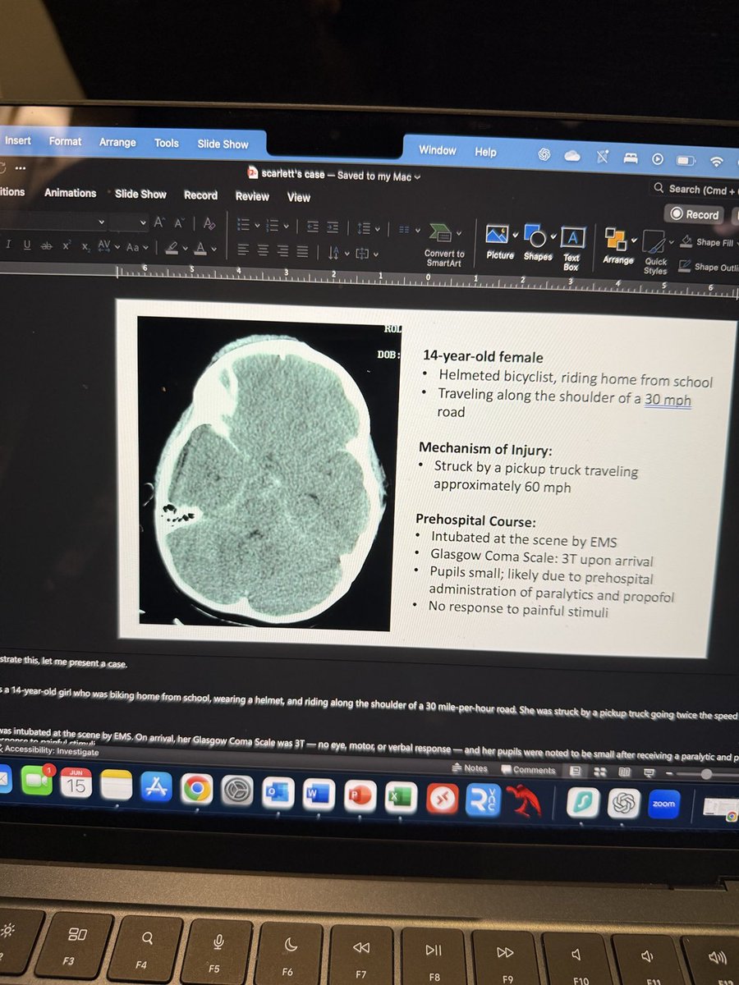
Task: Expand the bulleted list style dropdown arrow
Action: pyautogui.click(x=256, y=225)
